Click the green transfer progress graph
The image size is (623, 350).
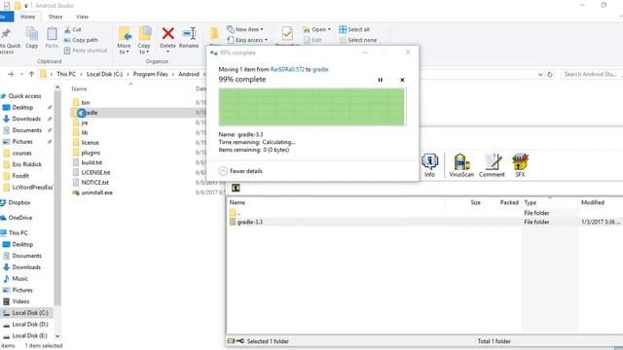(x=311, y=107)
